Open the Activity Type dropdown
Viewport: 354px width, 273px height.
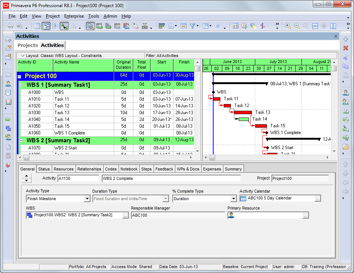[87, 199]
